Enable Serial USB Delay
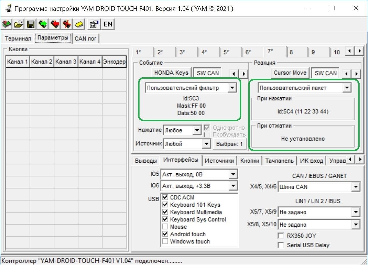 [281, 245]
